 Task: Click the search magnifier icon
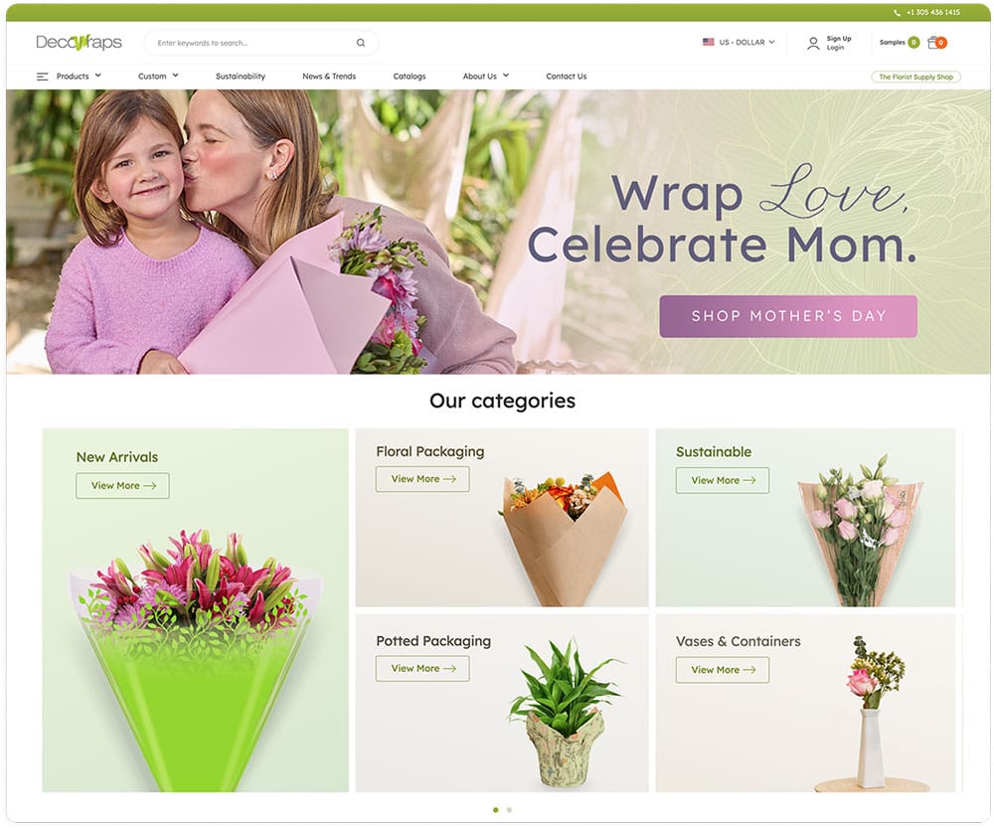361,43
